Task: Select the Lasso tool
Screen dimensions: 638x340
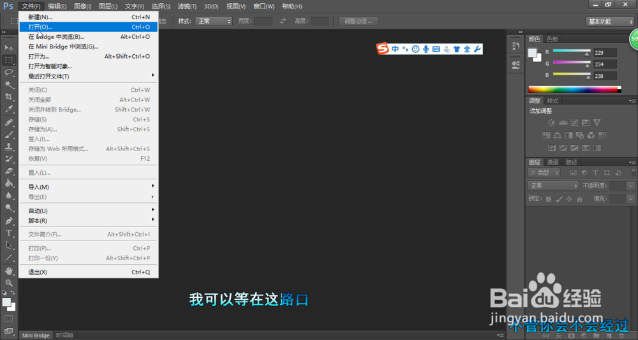Action: [x=8, y=72]
